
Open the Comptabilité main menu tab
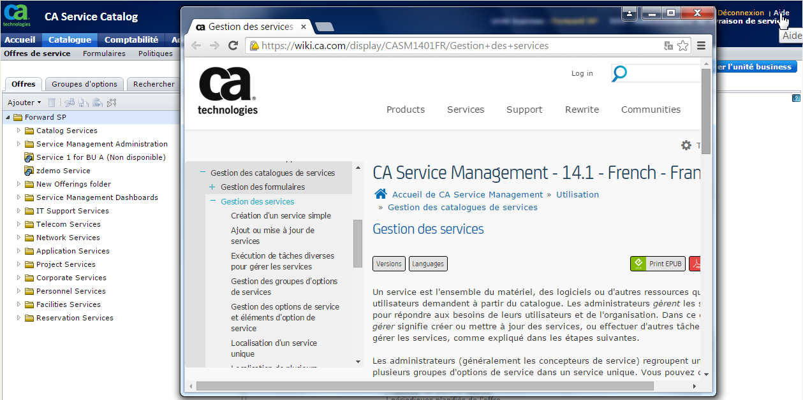pos(131,39)
